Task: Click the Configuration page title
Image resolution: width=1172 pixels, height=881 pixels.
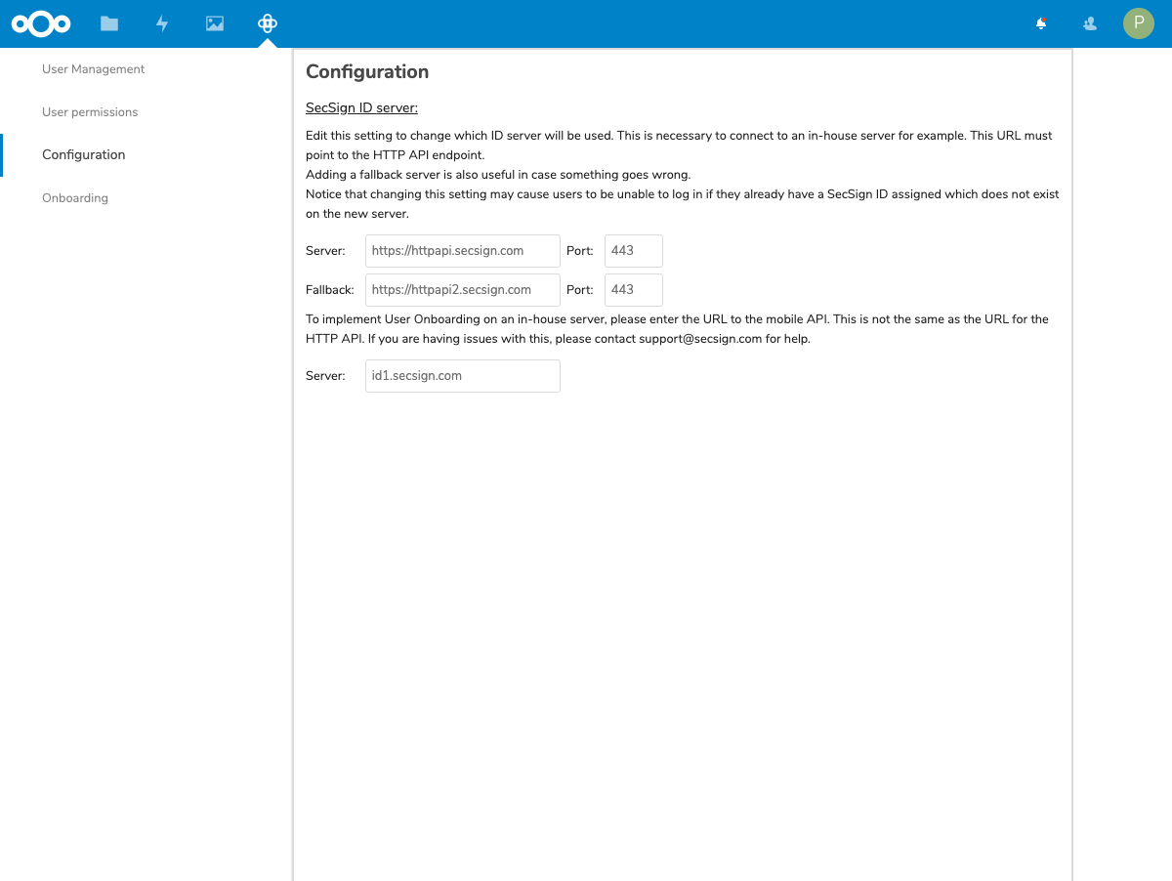Action: (x=367, y=71)
